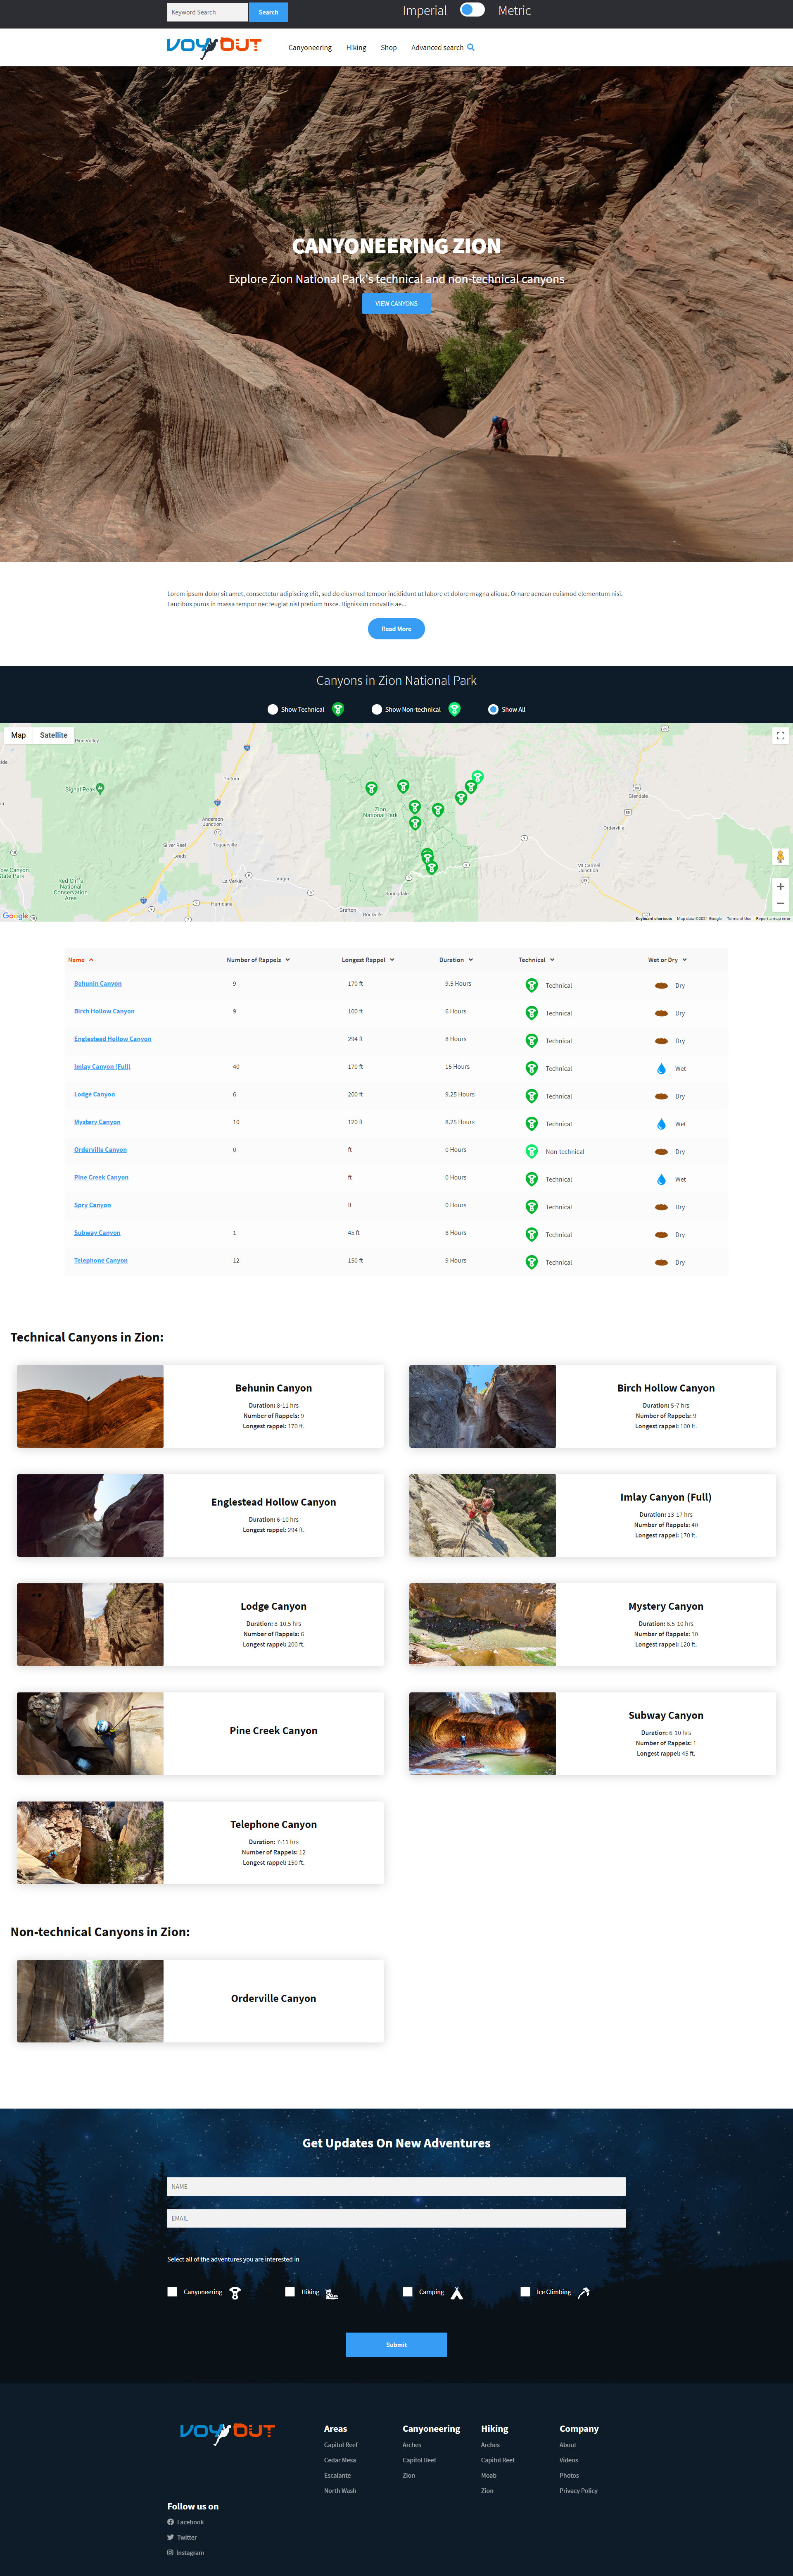
Task: Zoom out on the map
Action: [780, 904]
